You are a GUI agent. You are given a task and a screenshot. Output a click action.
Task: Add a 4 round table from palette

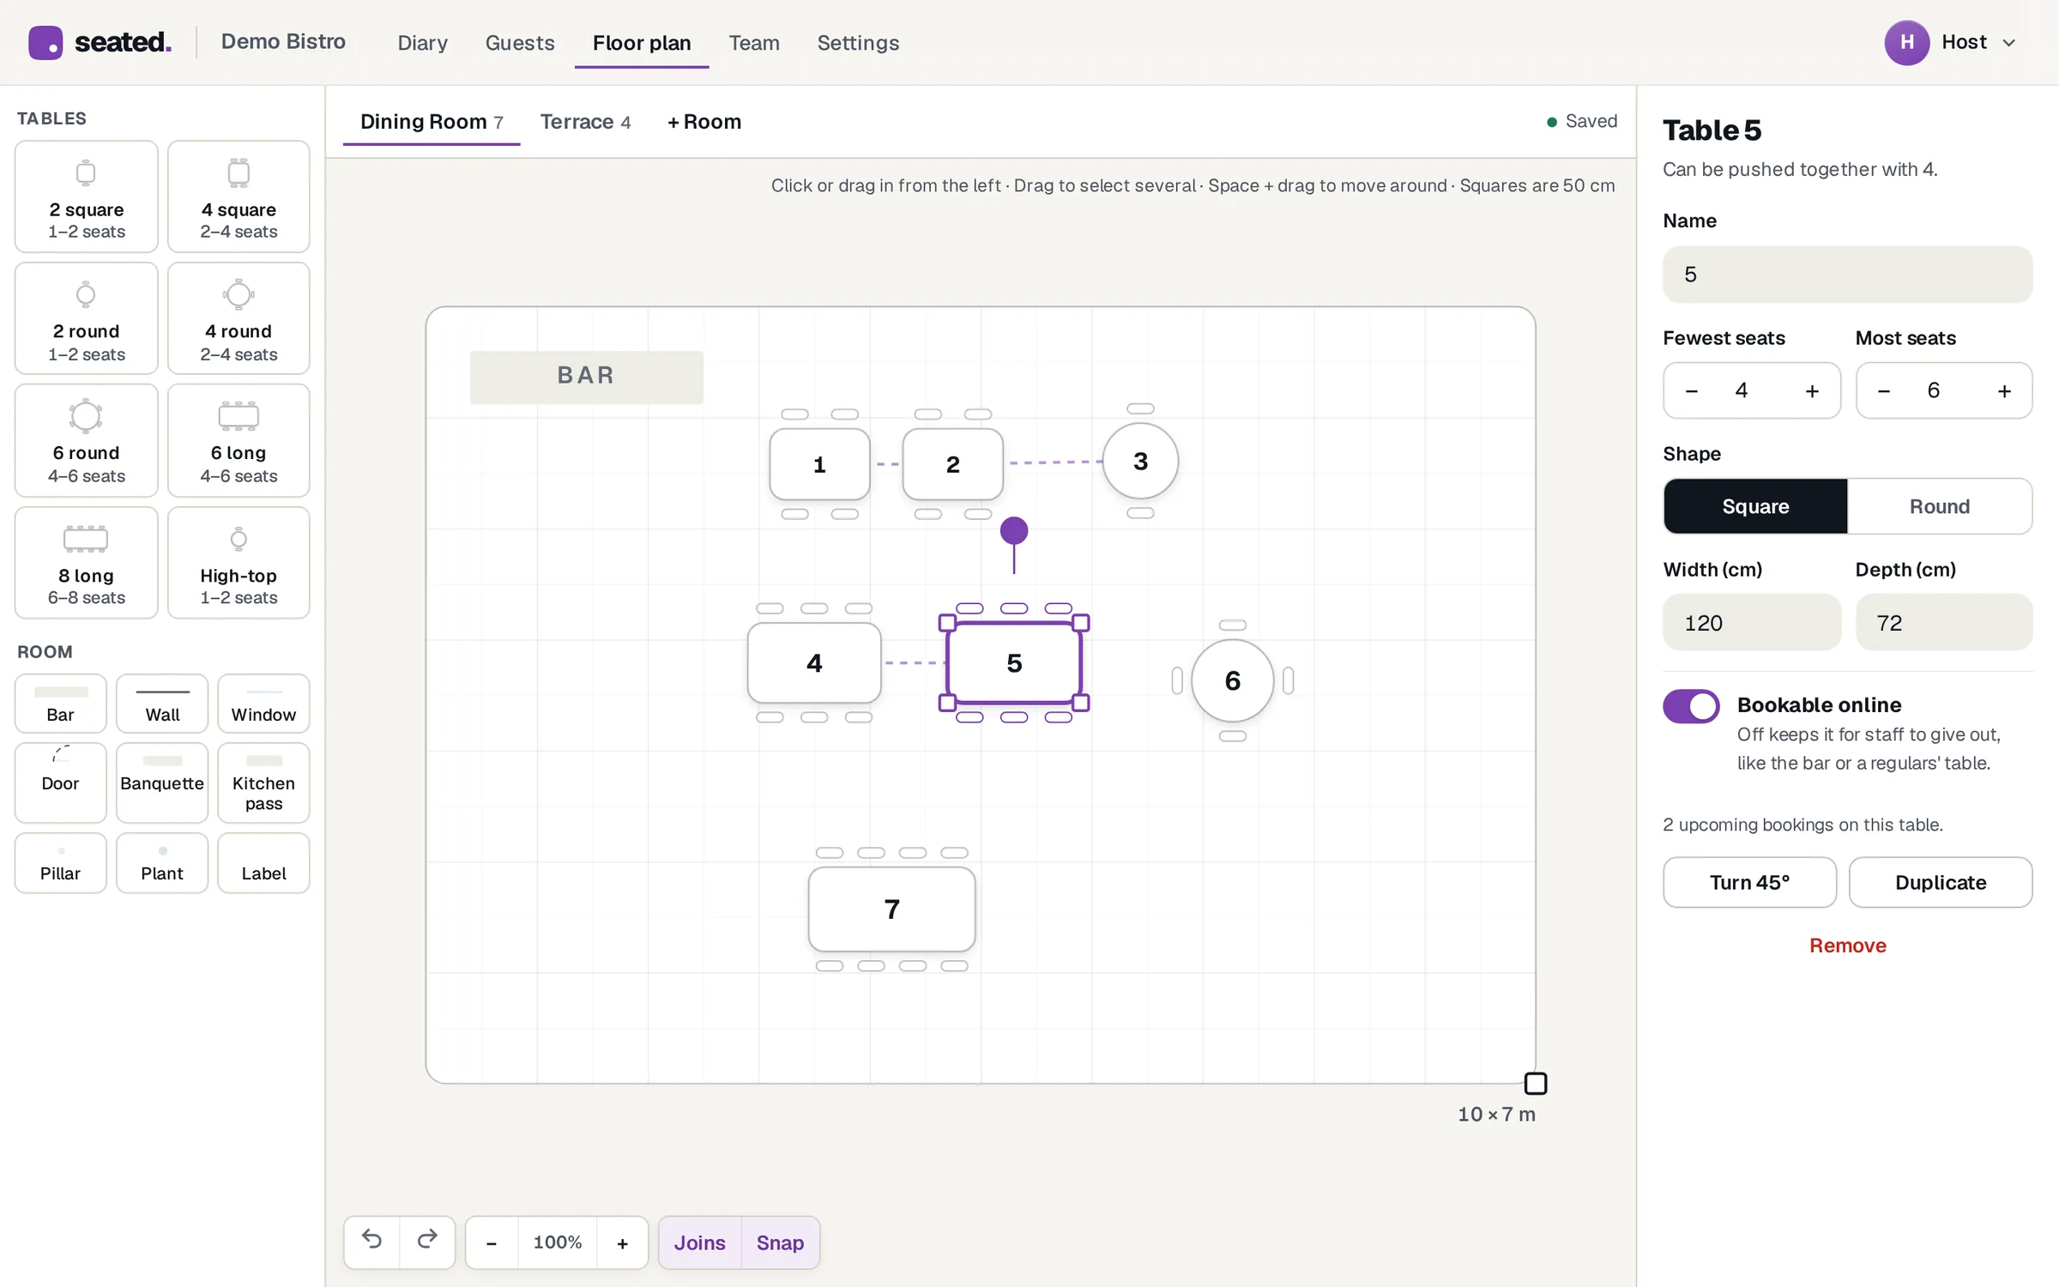[x=239, y=318]
